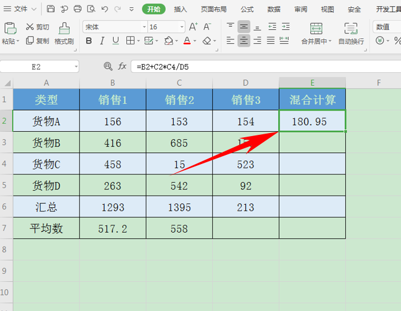Toggle Italic formatting
This screenshot has width=401, height=311.
click(102, 41)
